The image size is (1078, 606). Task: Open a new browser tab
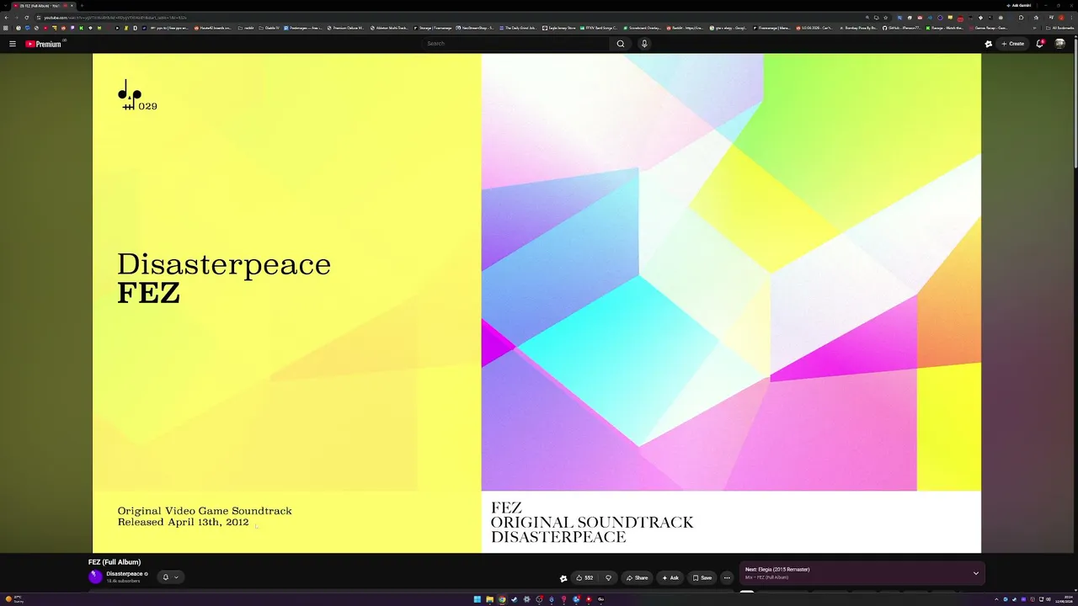[82, 6]
